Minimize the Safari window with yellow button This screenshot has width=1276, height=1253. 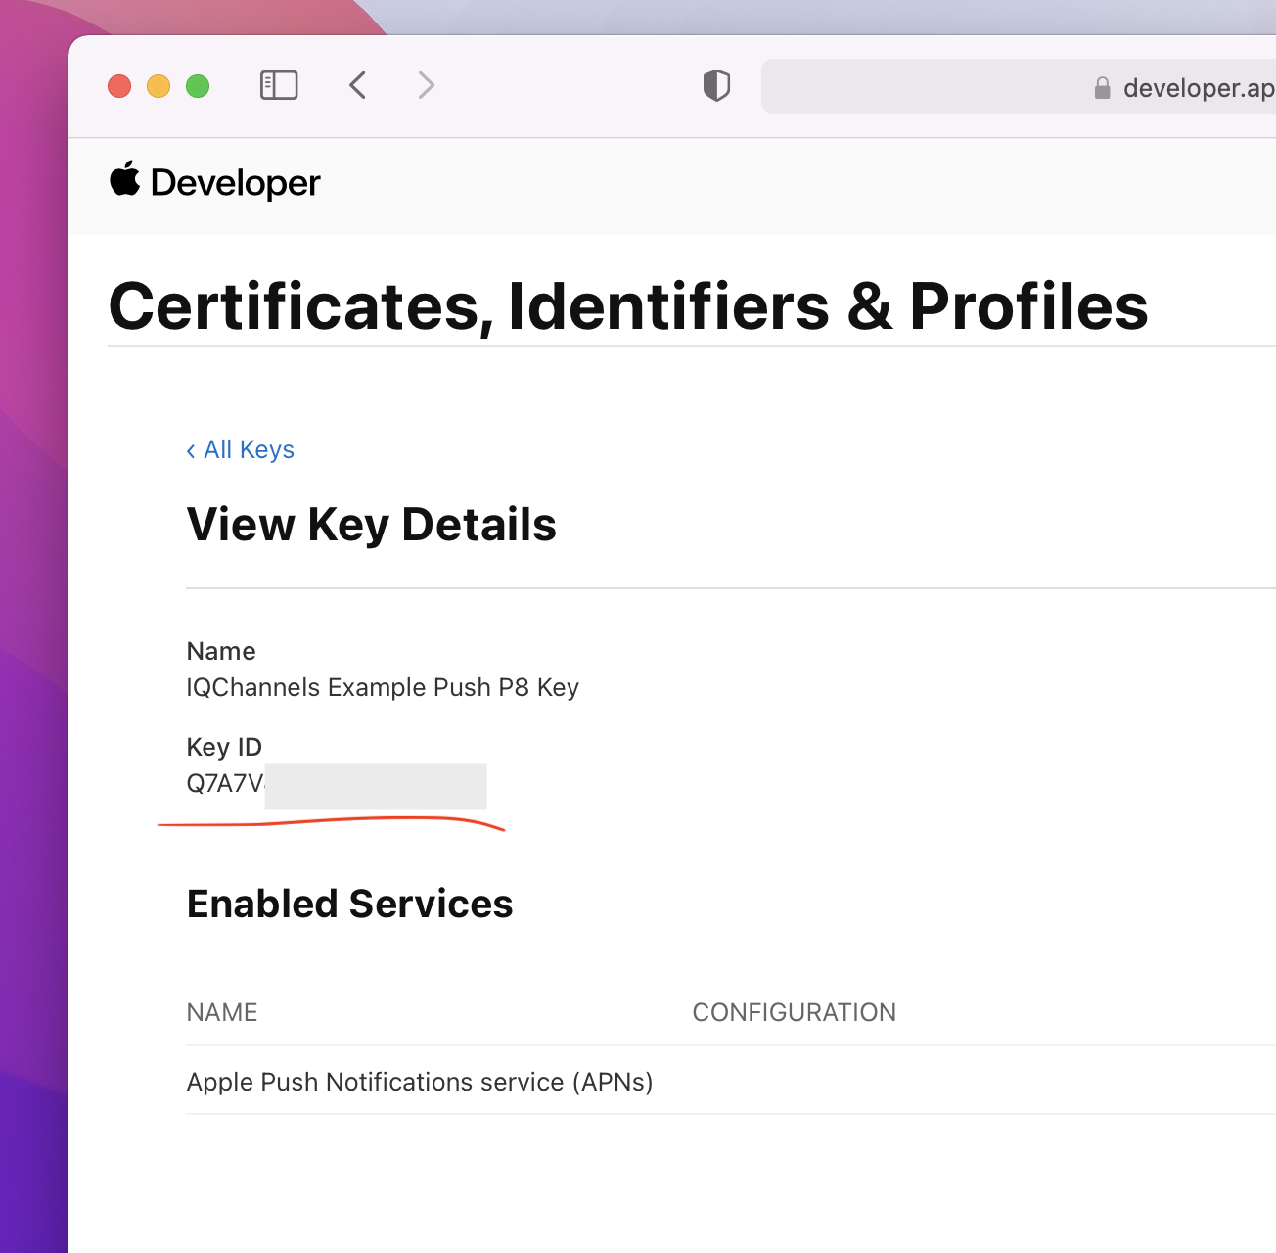click(x=159, y=86)
